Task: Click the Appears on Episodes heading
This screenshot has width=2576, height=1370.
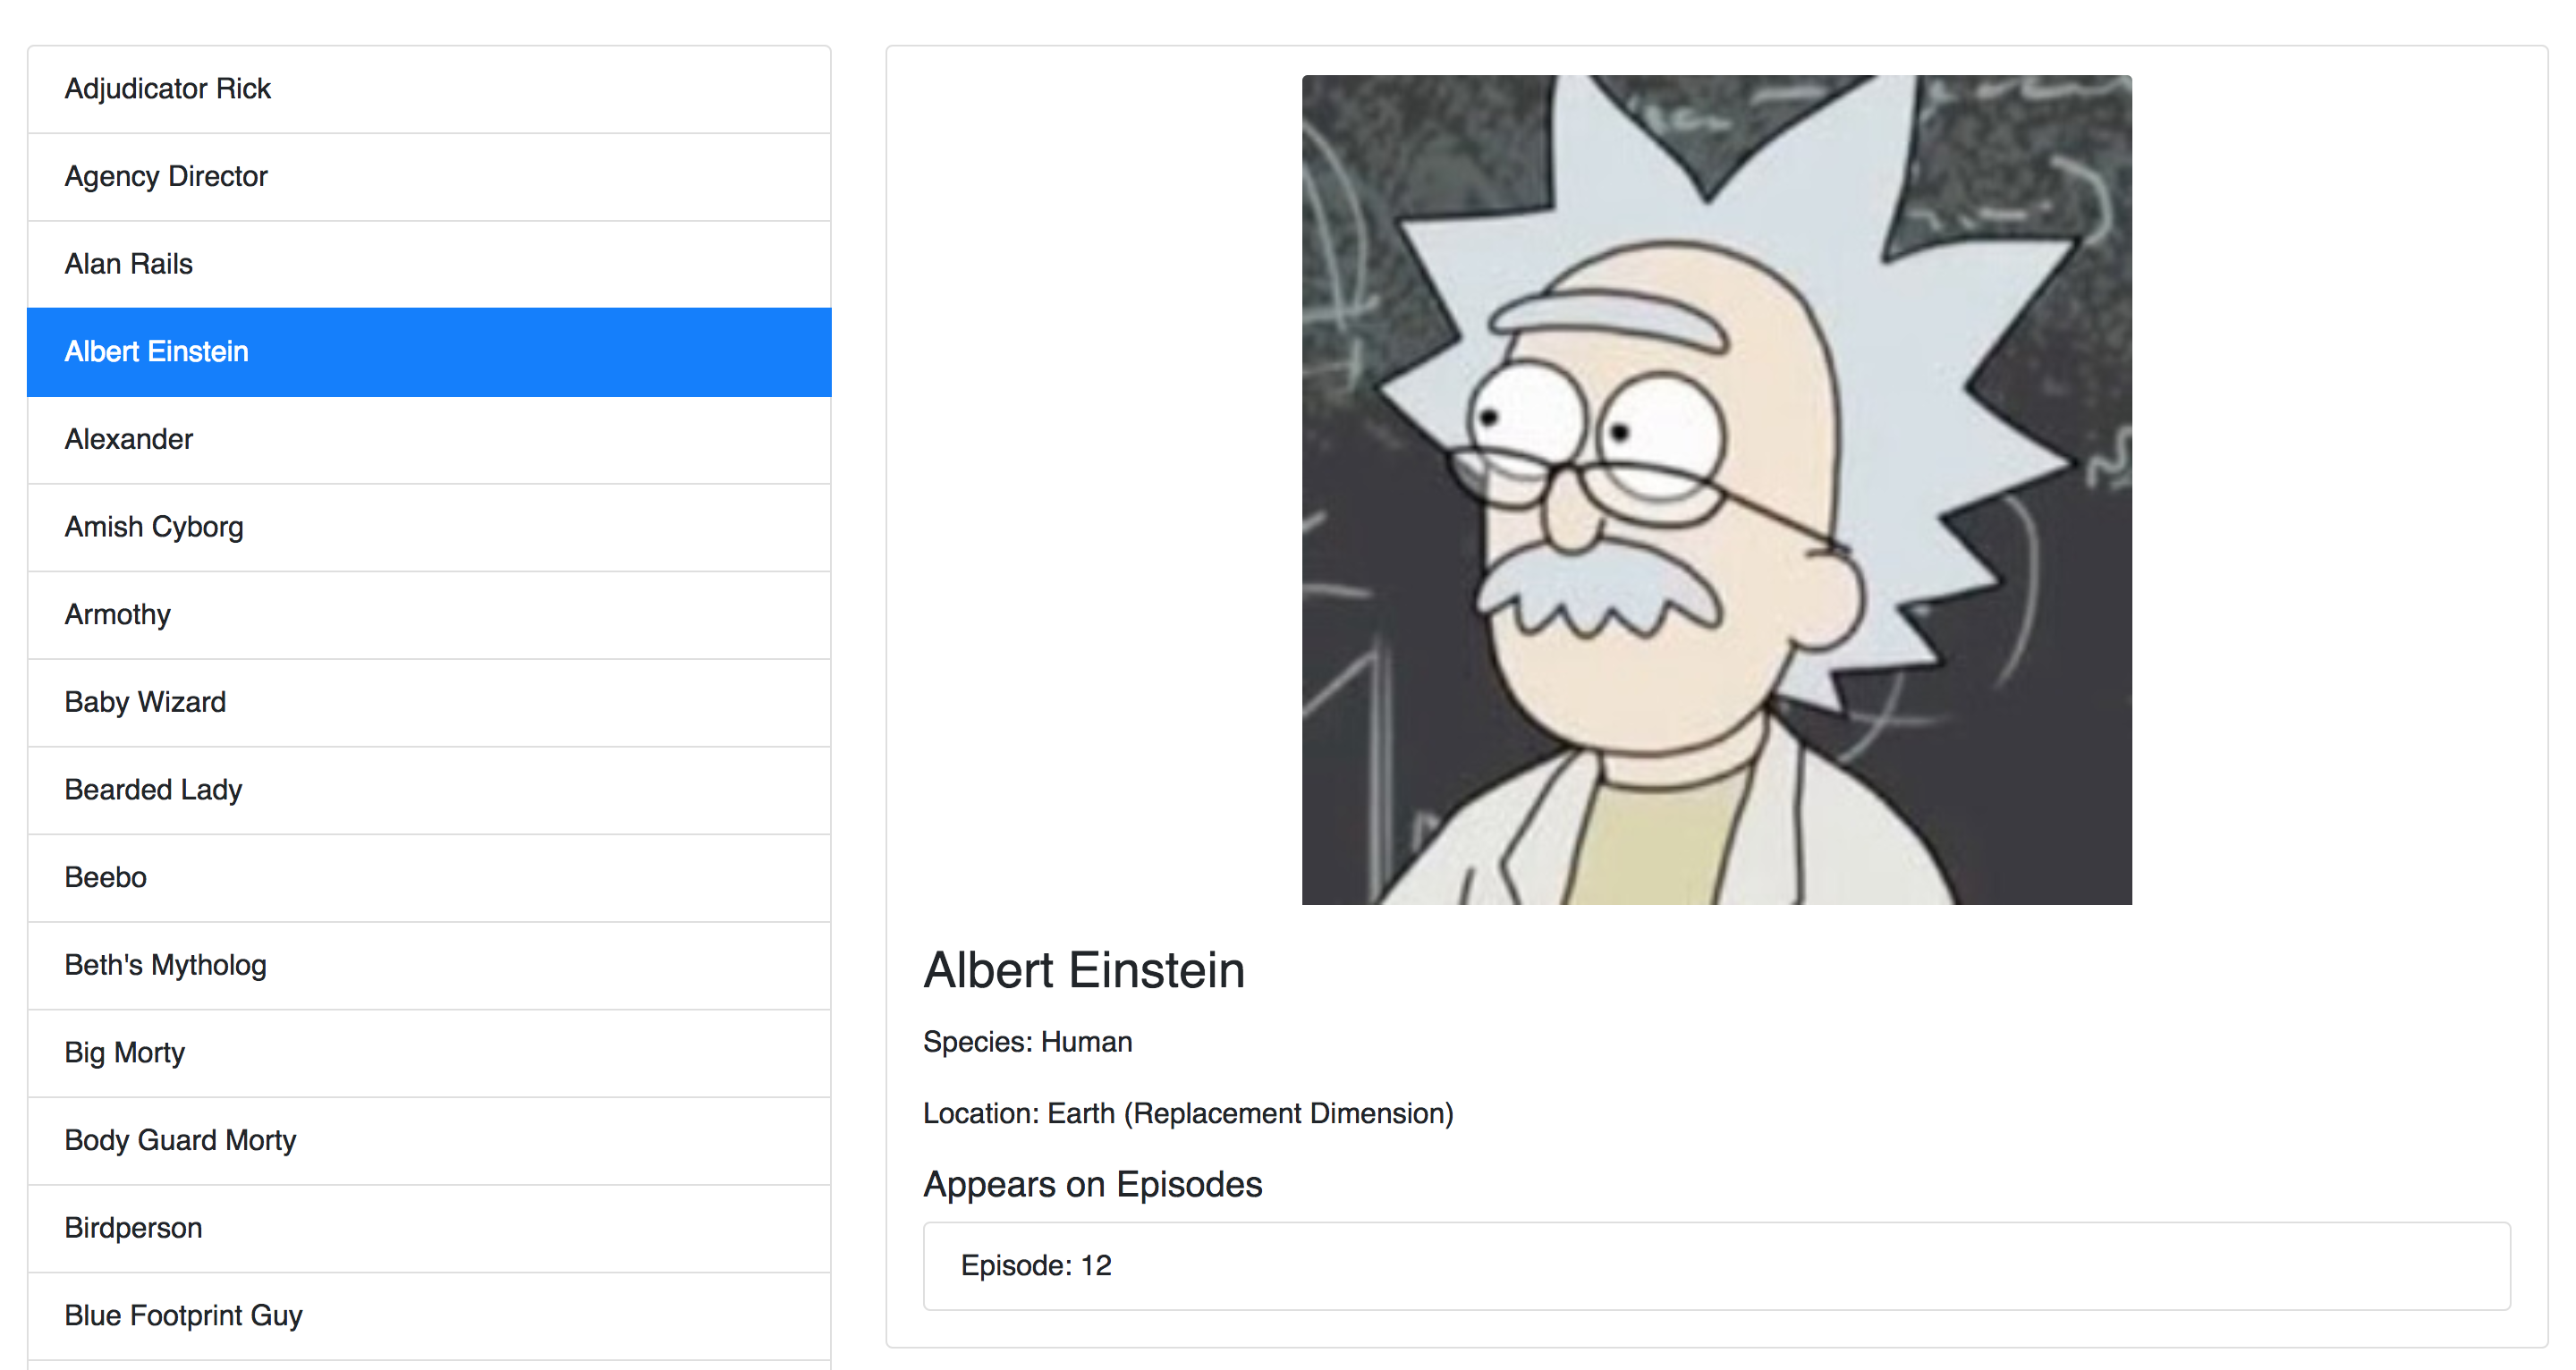Action: point(1092,1185)
